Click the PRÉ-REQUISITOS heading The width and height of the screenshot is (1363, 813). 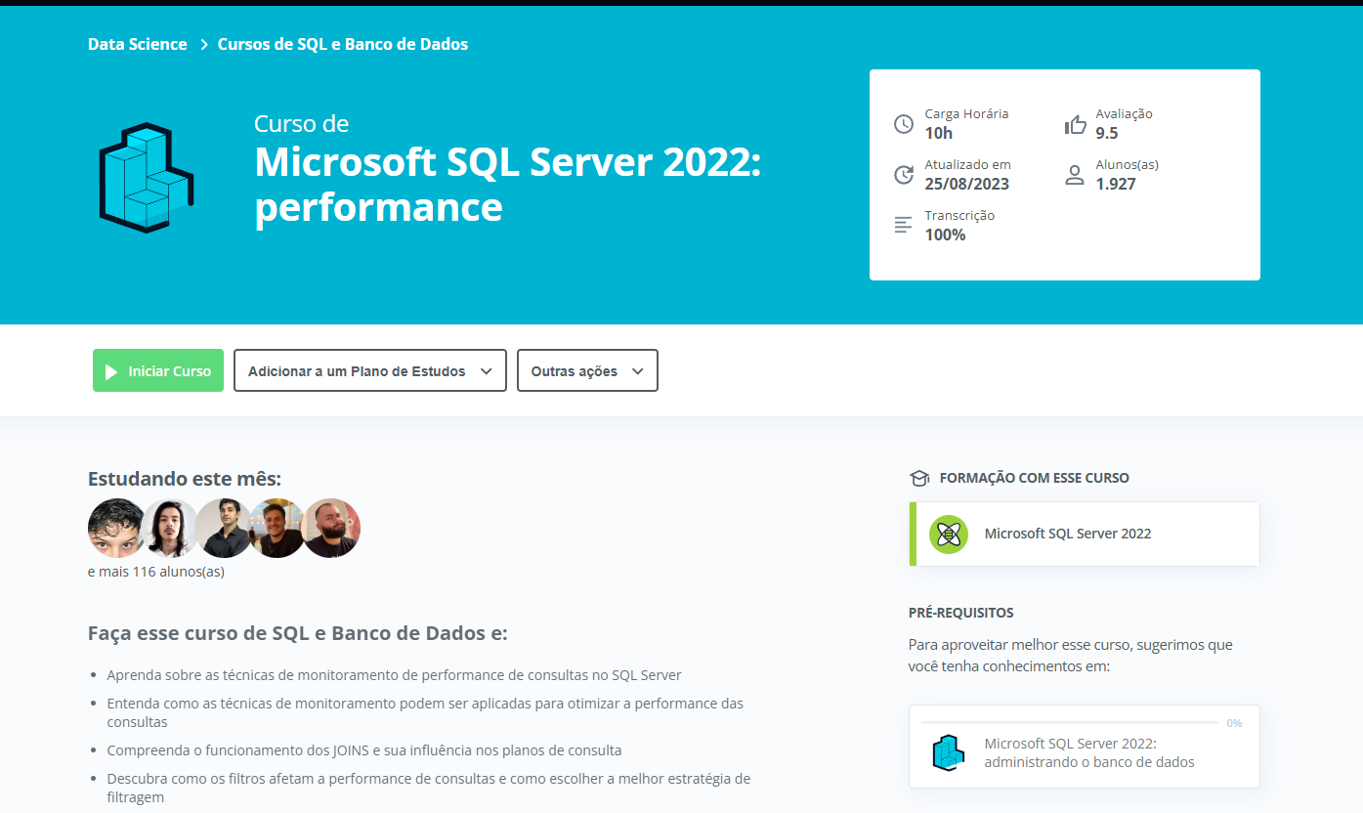(x=961, y=613)
